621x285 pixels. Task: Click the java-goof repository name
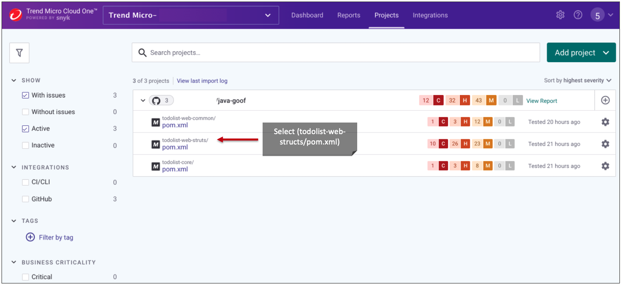coord(231,101)
